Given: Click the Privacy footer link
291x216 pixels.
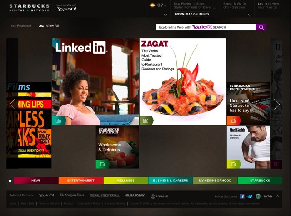Looking at the screenshot, I should coord(68,204).
